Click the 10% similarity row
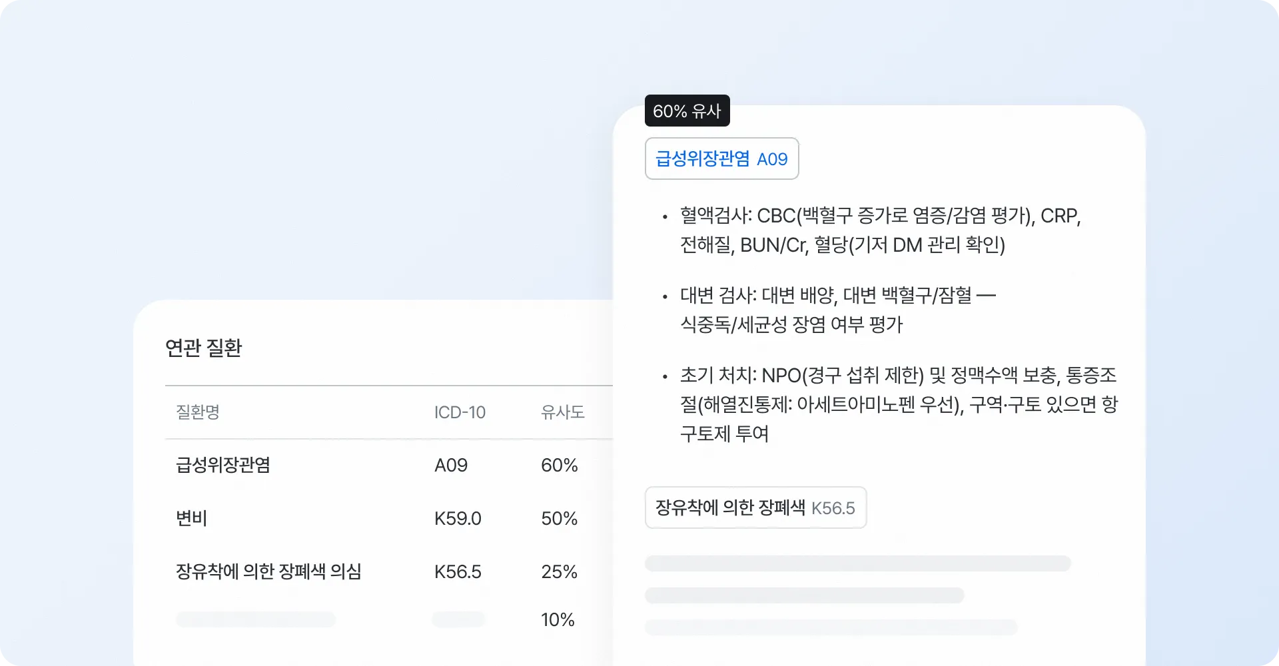Image resolution: width=1279 pixels, height=666 pixels. [558, 619]
